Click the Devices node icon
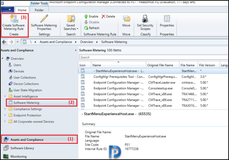 pyautogui.click(x=10, y=71)
